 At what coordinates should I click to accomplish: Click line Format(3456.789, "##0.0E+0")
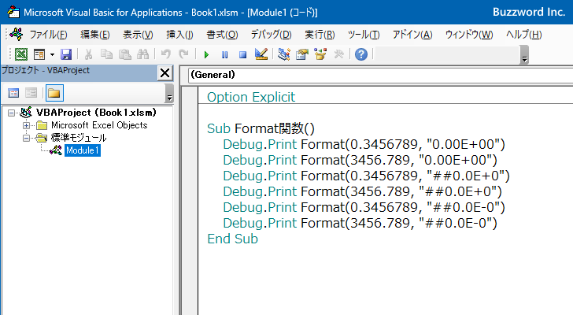363,191
